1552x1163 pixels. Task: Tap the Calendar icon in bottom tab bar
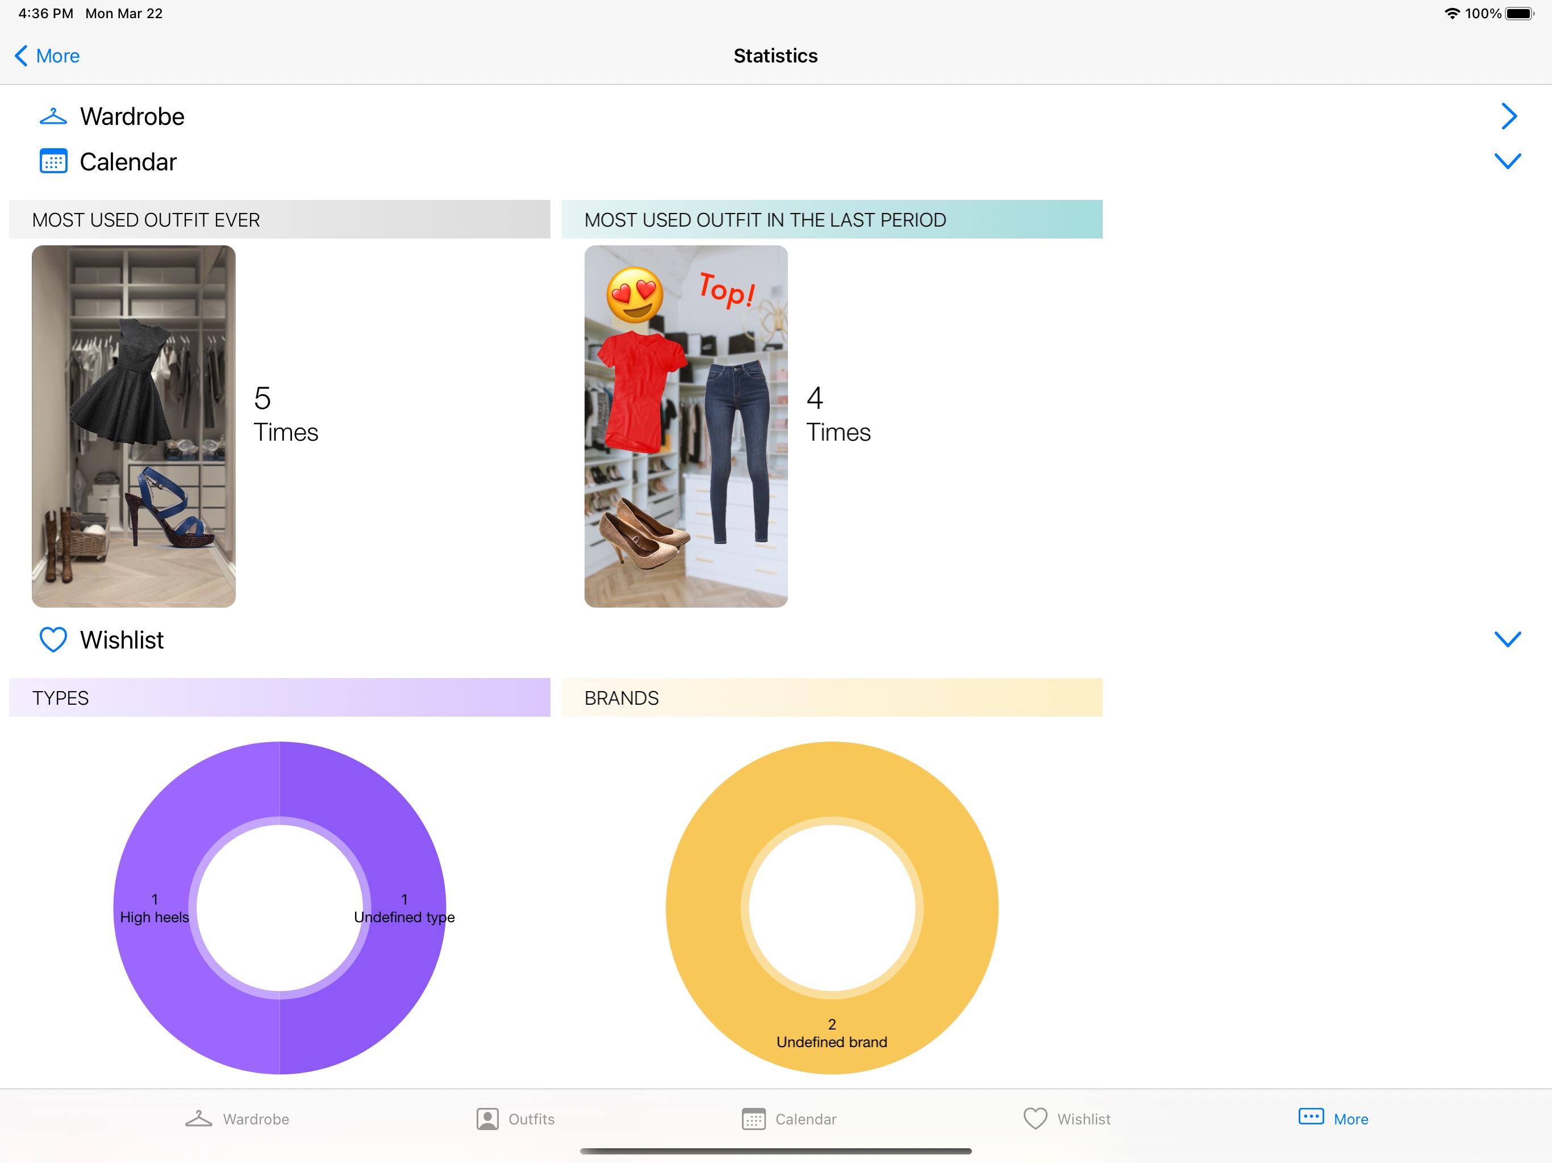753,1119
